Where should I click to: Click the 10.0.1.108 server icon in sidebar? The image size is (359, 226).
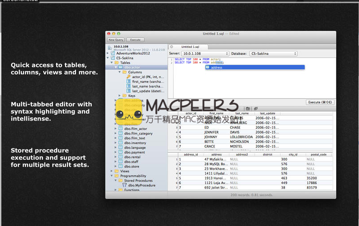110,48
